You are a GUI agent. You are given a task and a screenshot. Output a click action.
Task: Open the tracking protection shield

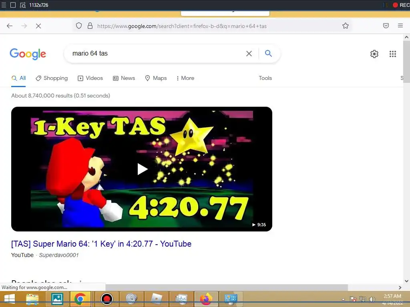coord(79,26)
